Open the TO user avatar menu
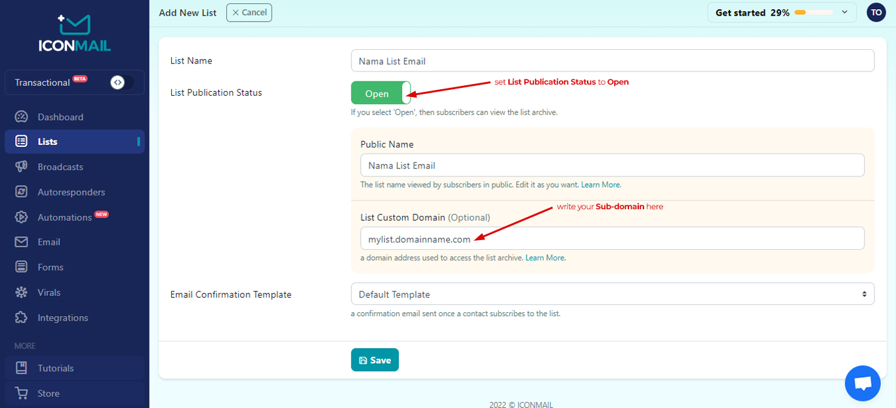 (876, 12)
